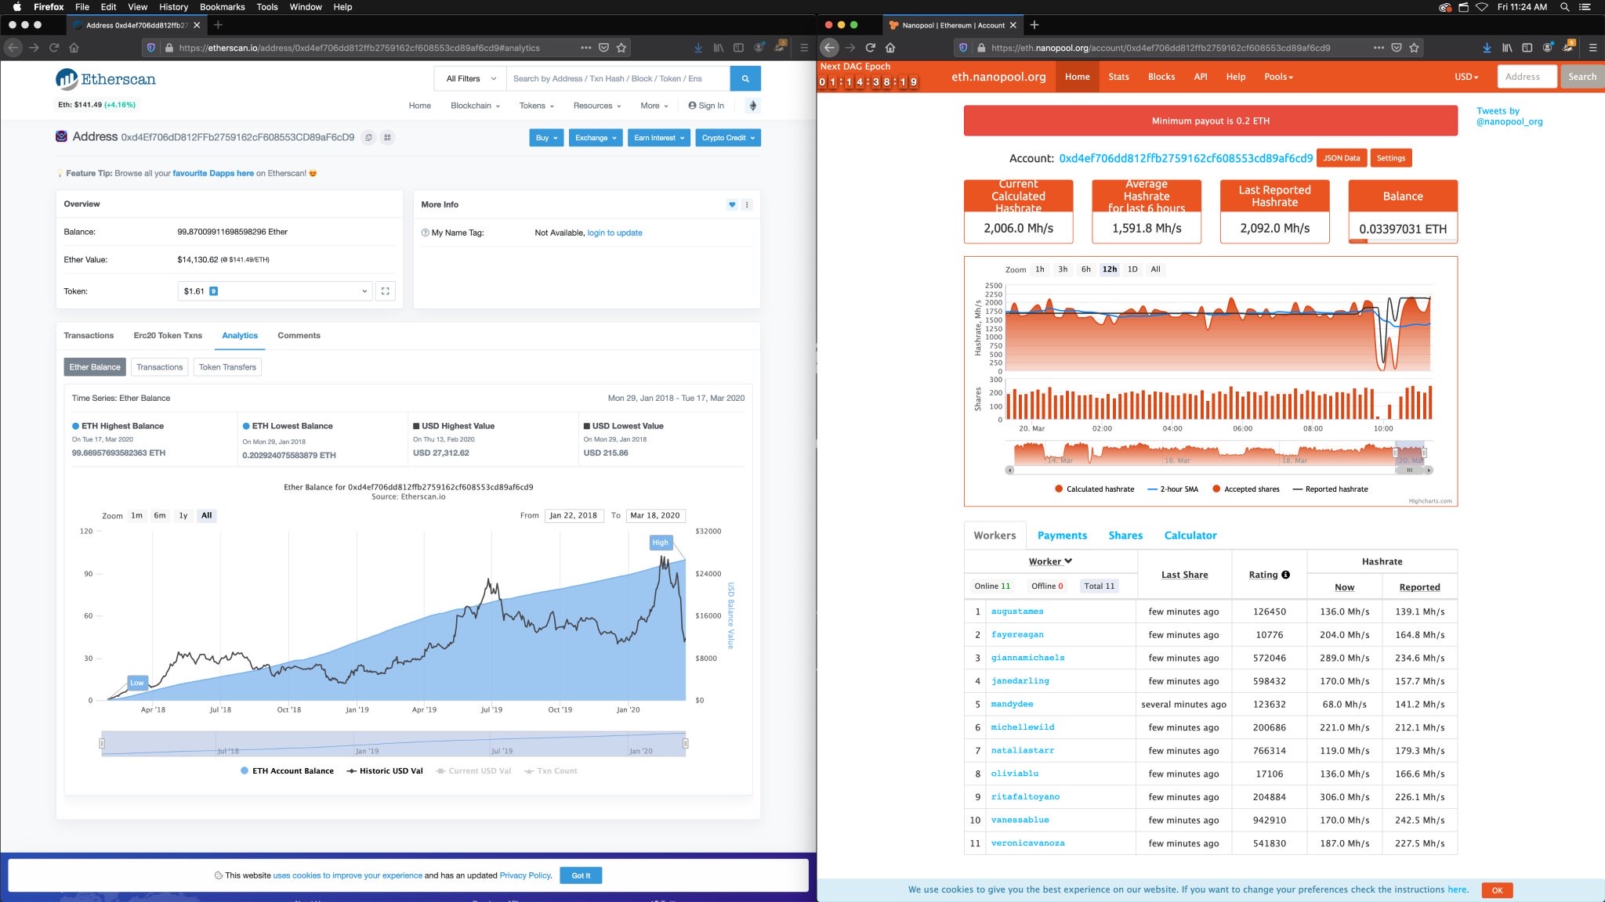This screenshot has height=902, width=1605.
Task: Click download arrow in left Firefox toolbar
Action: (x=697, y=48)
